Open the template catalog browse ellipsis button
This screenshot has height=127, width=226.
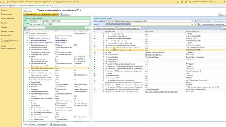(x=191, y=21)
